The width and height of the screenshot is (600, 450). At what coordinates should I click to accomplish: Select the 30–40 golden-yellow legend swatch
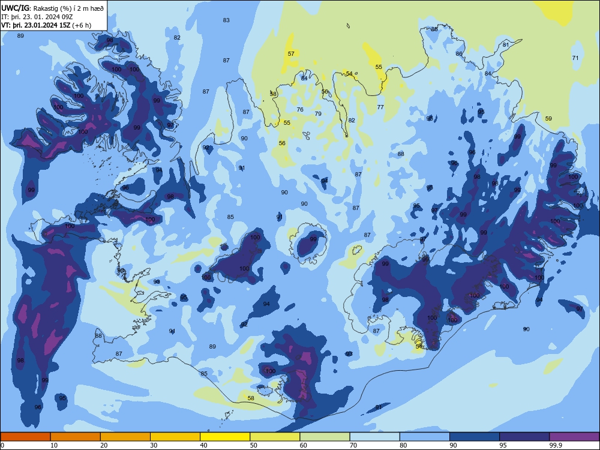pos(175,437)
